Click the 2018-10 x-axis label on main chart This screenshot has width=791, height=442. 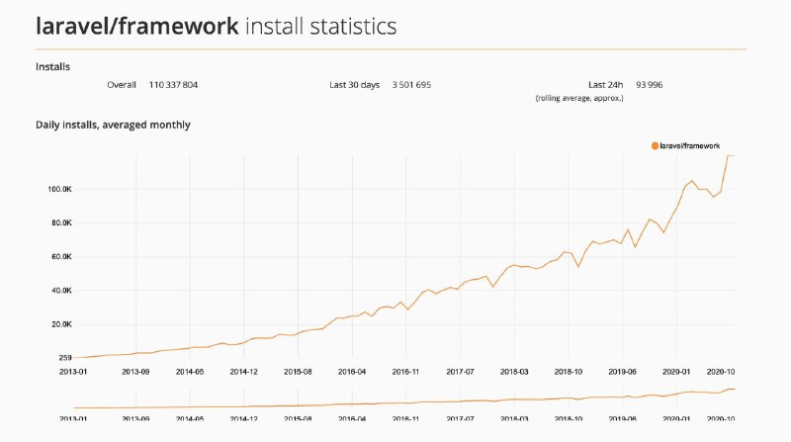click(568, 372)
